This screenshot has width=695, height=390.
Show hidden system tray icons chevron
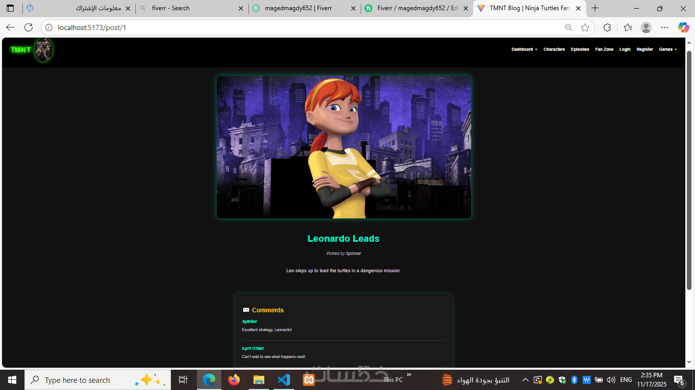tap(526, 380)
